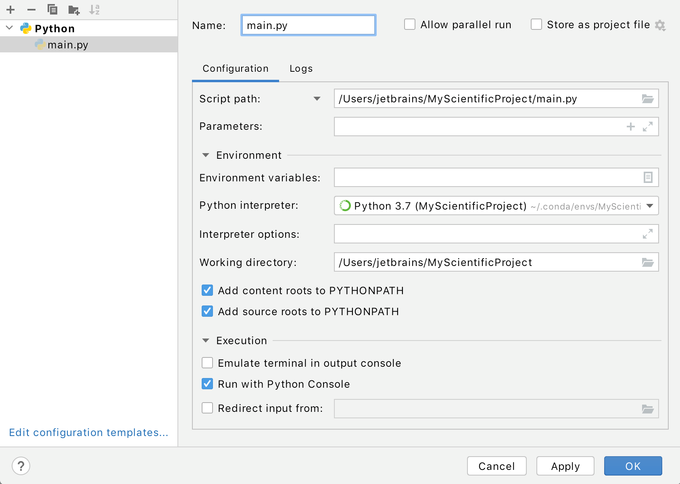Screen dimensions: 680x484
Task: Create a new configuration folder
Action: [73, 10]
